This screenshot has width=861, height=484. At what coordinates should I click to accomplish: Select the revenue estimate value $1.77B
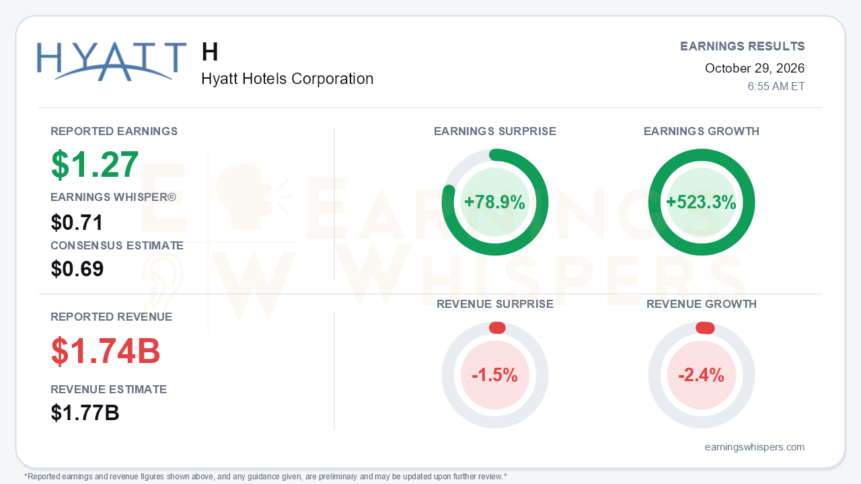(85, 413)
